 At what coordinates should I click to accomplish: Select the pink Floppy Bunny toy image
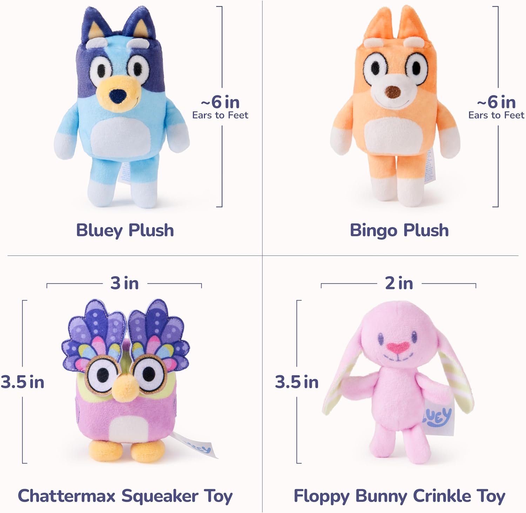click(x=398, y=382)
